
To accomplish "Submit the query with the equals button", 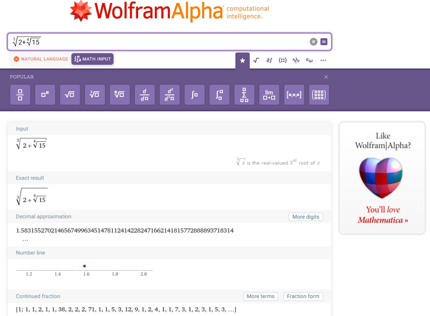I will (324, 42).
